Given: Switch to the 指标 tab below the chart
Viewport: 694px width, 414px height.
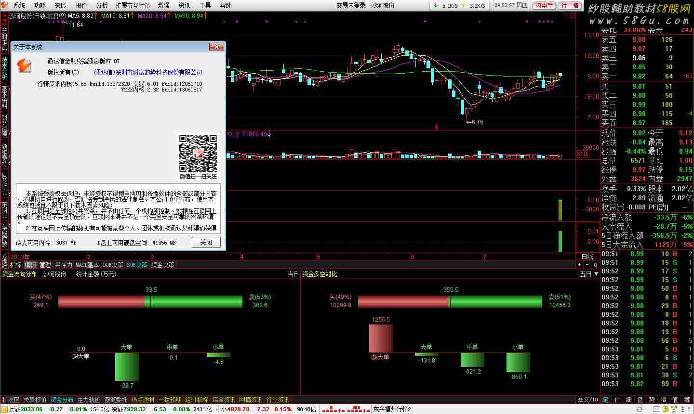Looking at the screenshot, I should 16,265.
